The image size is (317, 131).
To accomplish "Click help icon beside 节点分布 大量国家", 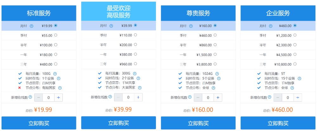I will [139, 88].
